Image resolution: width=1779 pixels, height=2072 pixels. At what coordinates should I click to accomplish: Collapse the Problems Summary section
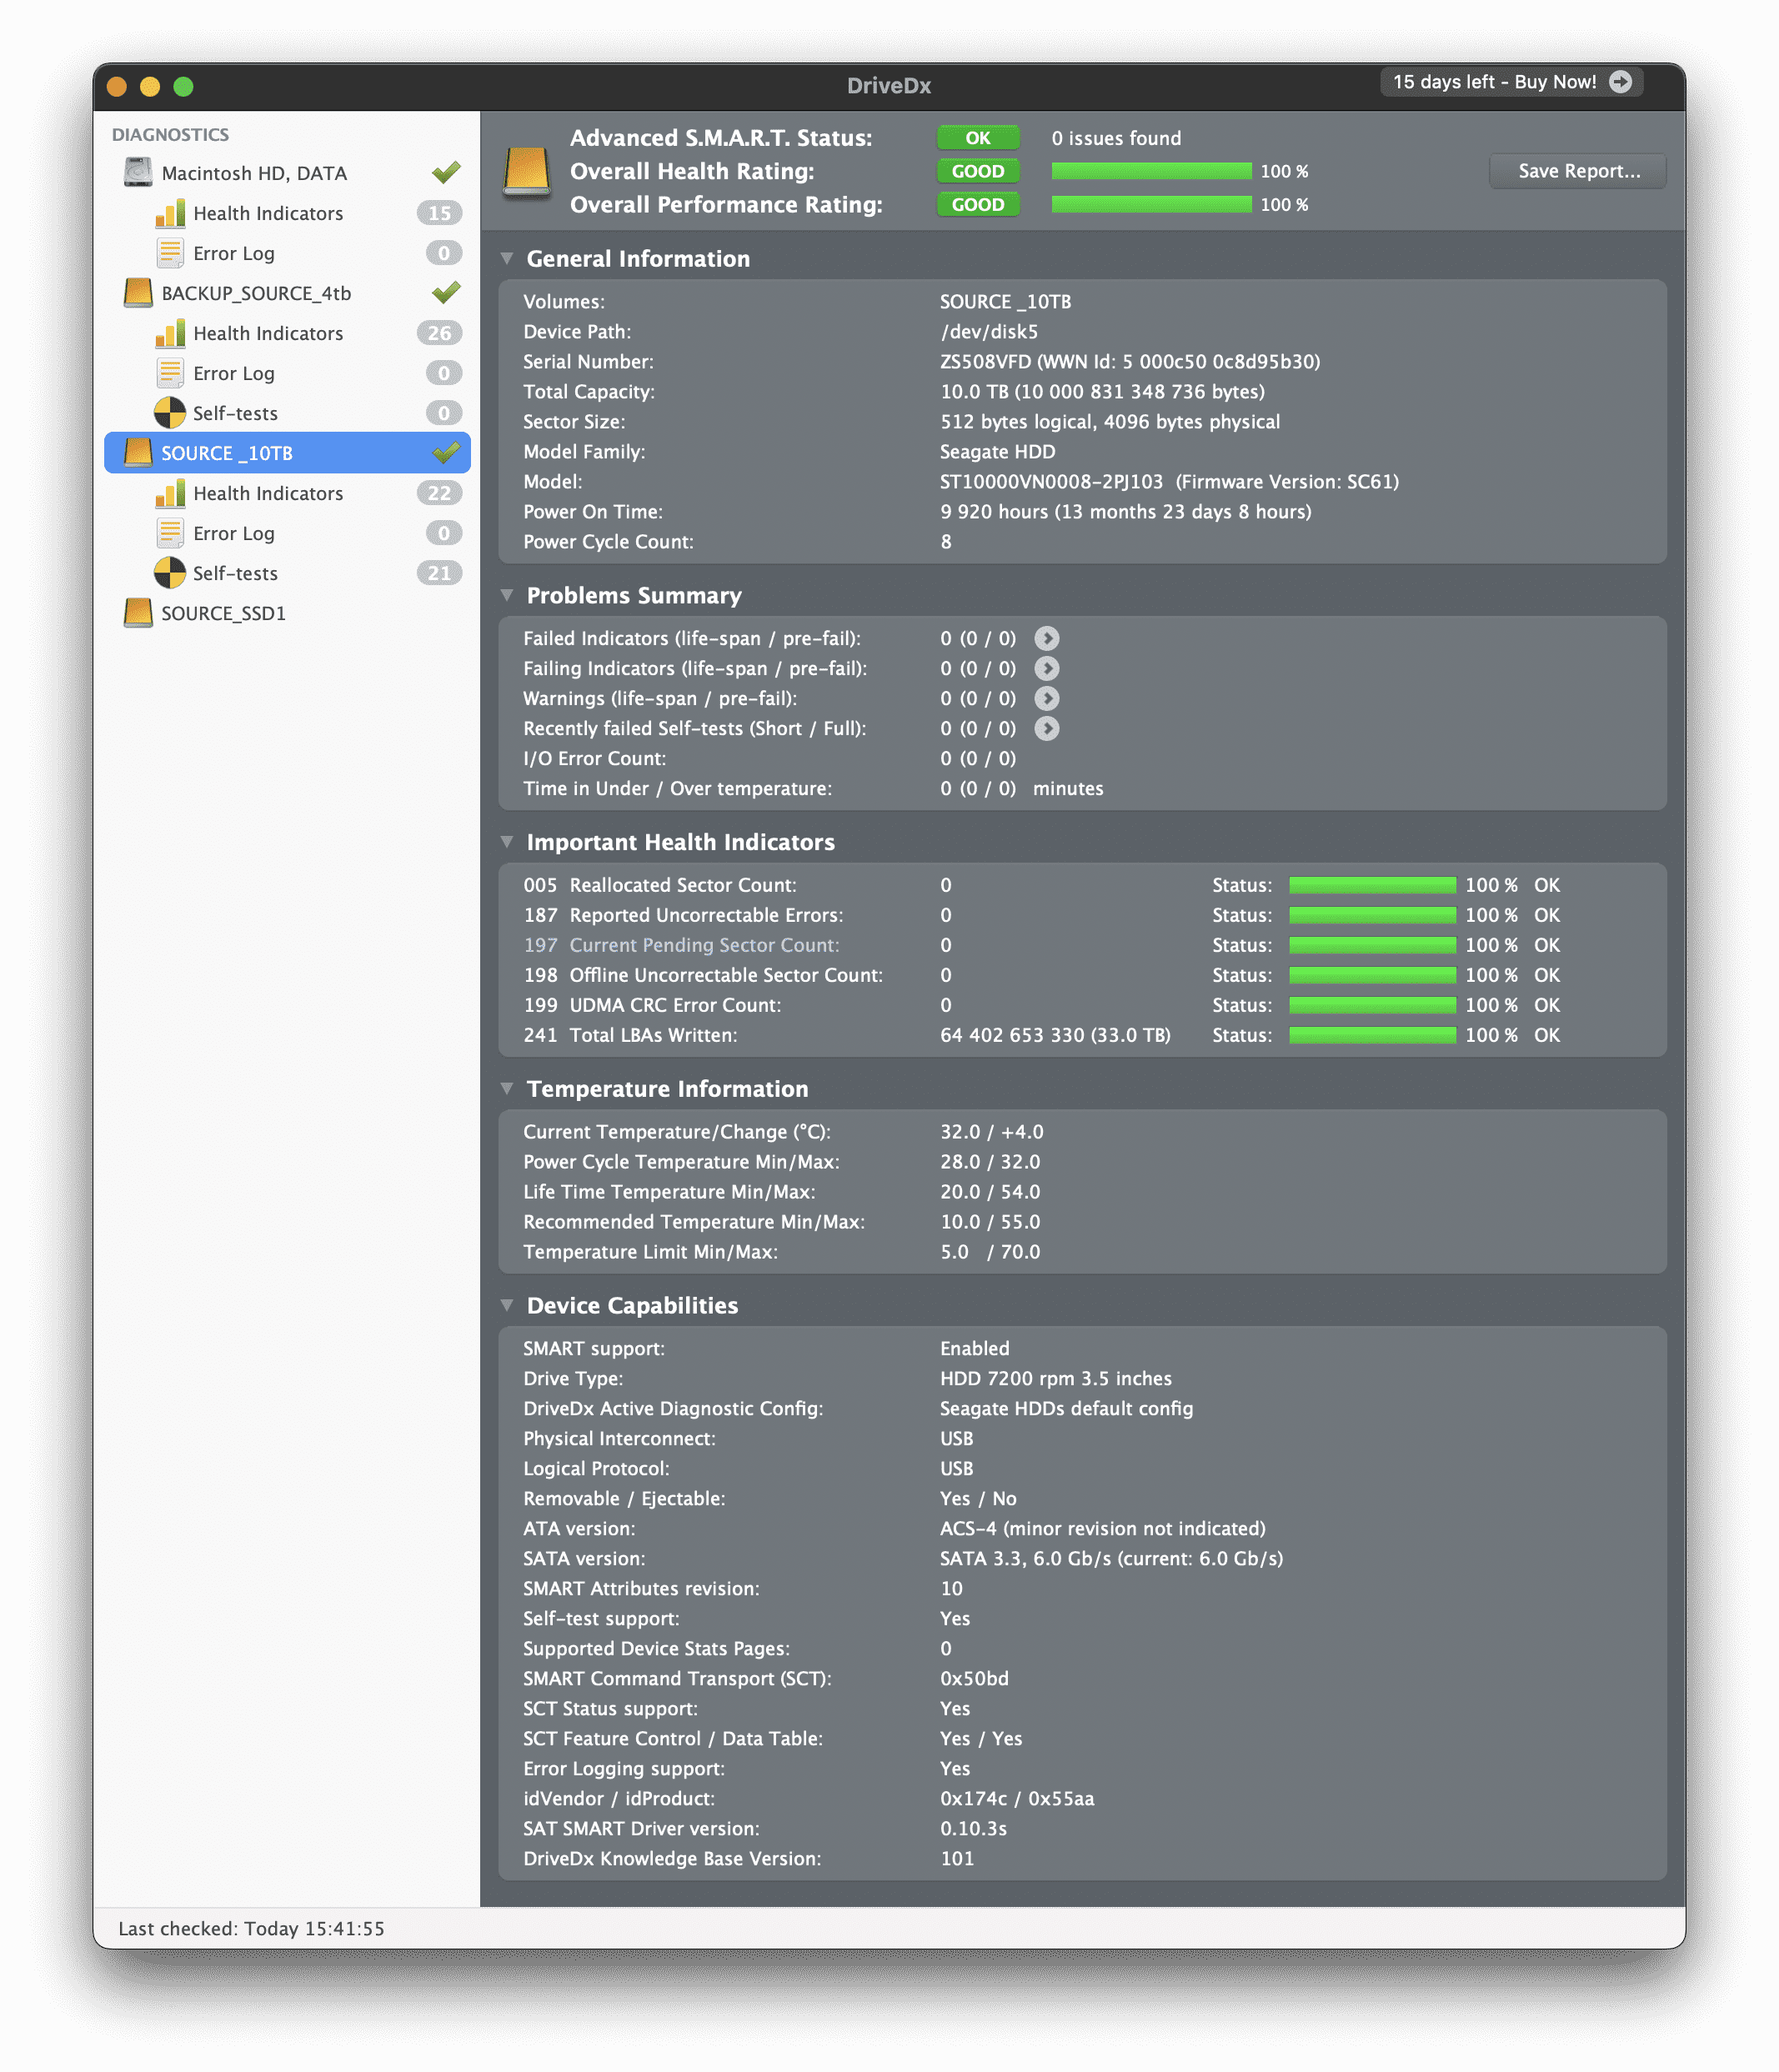pyautogui.click(x=507, y=595)
